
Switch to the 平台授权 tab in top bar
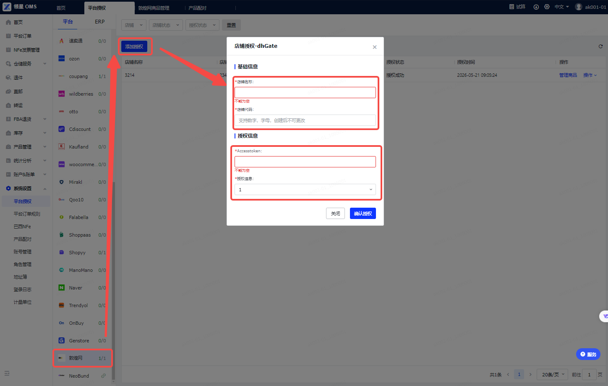pos(97,8)
